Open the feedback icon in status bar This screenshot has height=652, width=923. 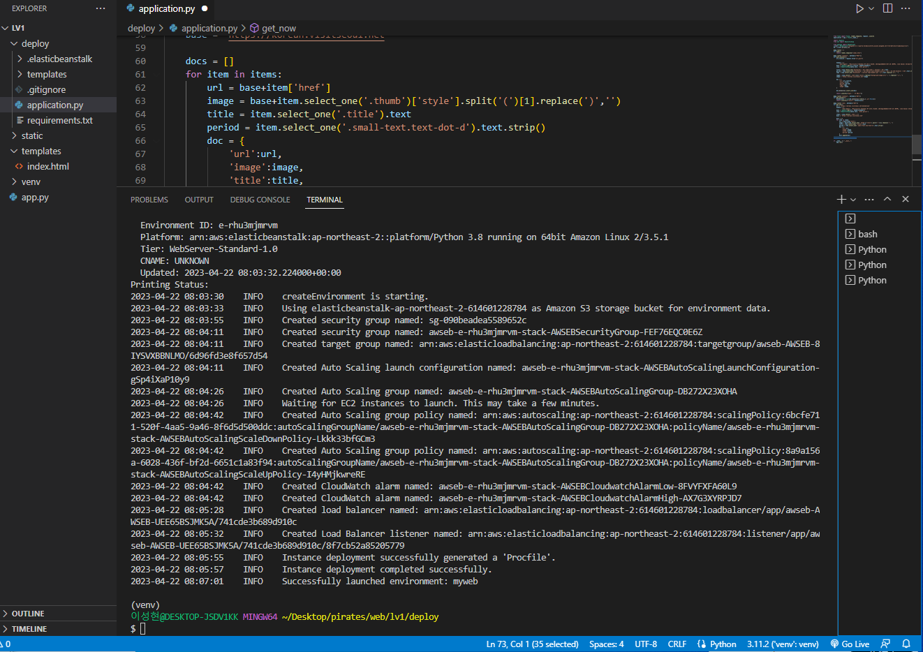pos(886,644)
